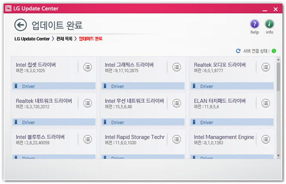The width and height of the screenshot is (286, 184).
Task: Open details list for Intel Management Engine
Action: click(266, 139)
